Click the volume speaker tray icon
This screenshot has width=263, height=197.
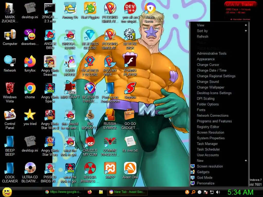pos(218,192)
